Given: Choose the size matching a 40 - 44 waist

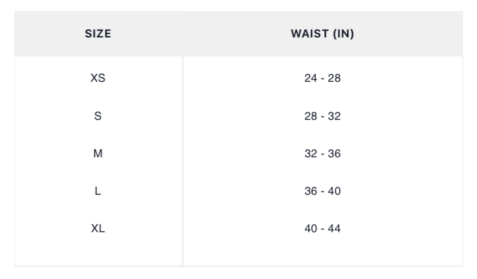Looking at the screenshot, I should 98,229.
